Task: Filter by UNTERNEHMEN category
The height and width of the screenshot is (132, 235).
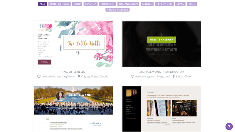Action: point(60,4)
